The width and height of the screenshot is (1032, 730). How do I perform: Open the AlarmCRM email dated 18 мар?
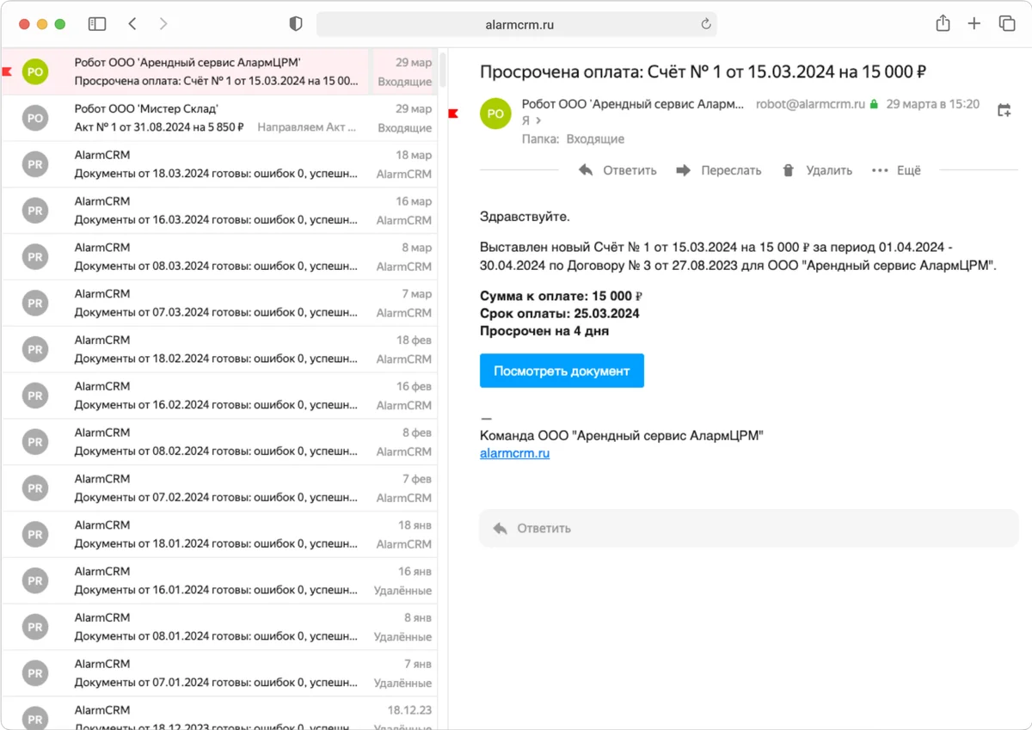pos(218,165)
